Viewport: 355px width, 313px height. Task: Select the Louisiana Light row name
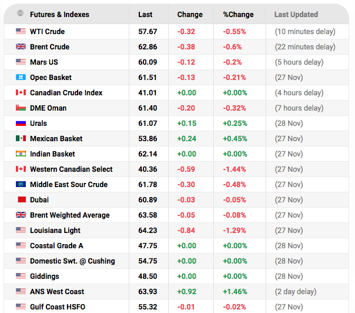[55, 231]
